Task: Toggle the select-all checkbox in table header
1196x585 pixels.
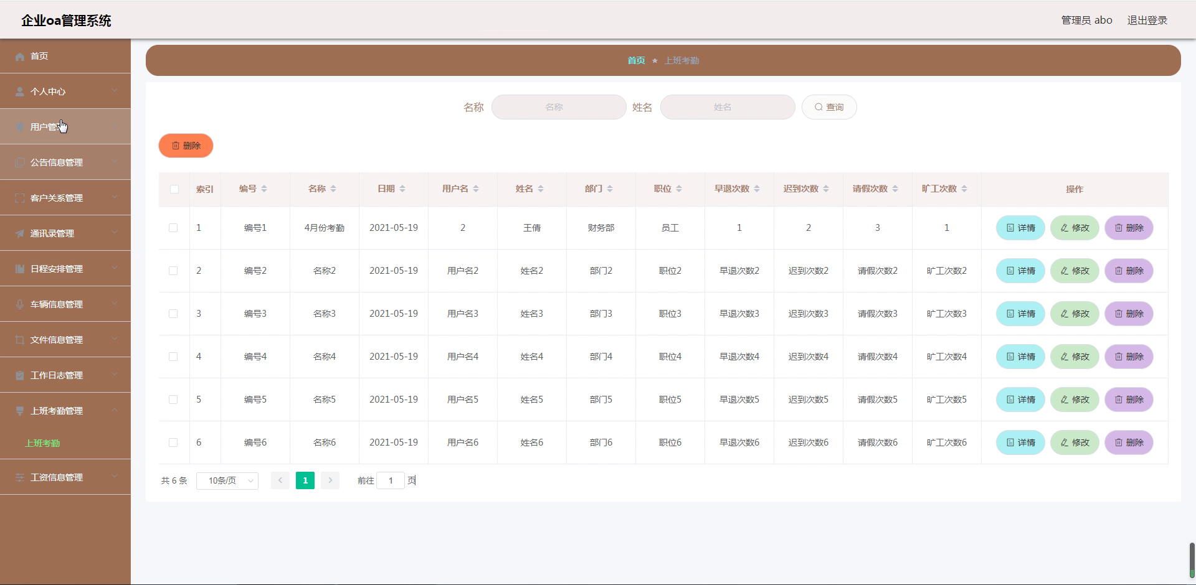Action: pos(174,189)
